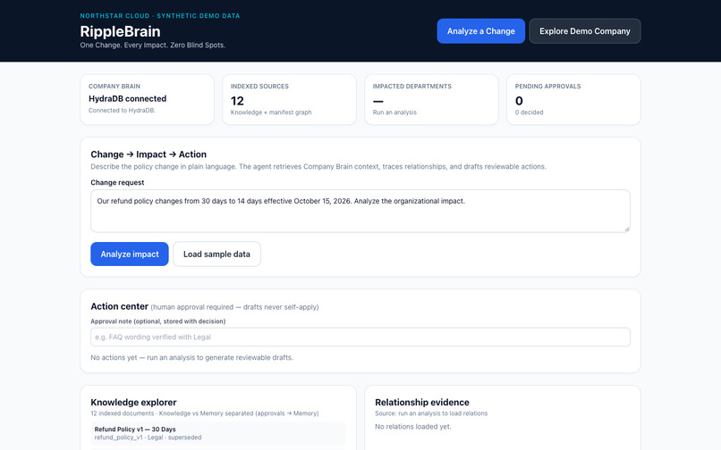This screenshot has width=721, height=450.
Task: Click the 'Northstar Cloud · Synthetic Demo Data' label
Action: (160, 15)
